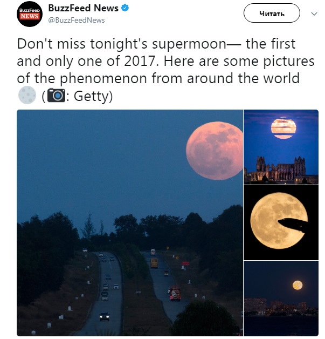Open the abbey supermoon thumbnail
Image resolution: width=325 pixels, height=339 pixels.
click(281, 146)
